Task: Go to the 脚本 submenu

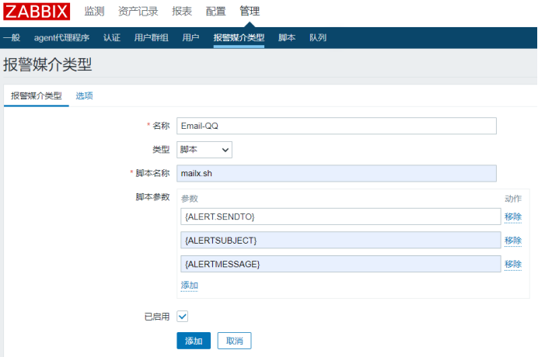Action: pos(287,37)
